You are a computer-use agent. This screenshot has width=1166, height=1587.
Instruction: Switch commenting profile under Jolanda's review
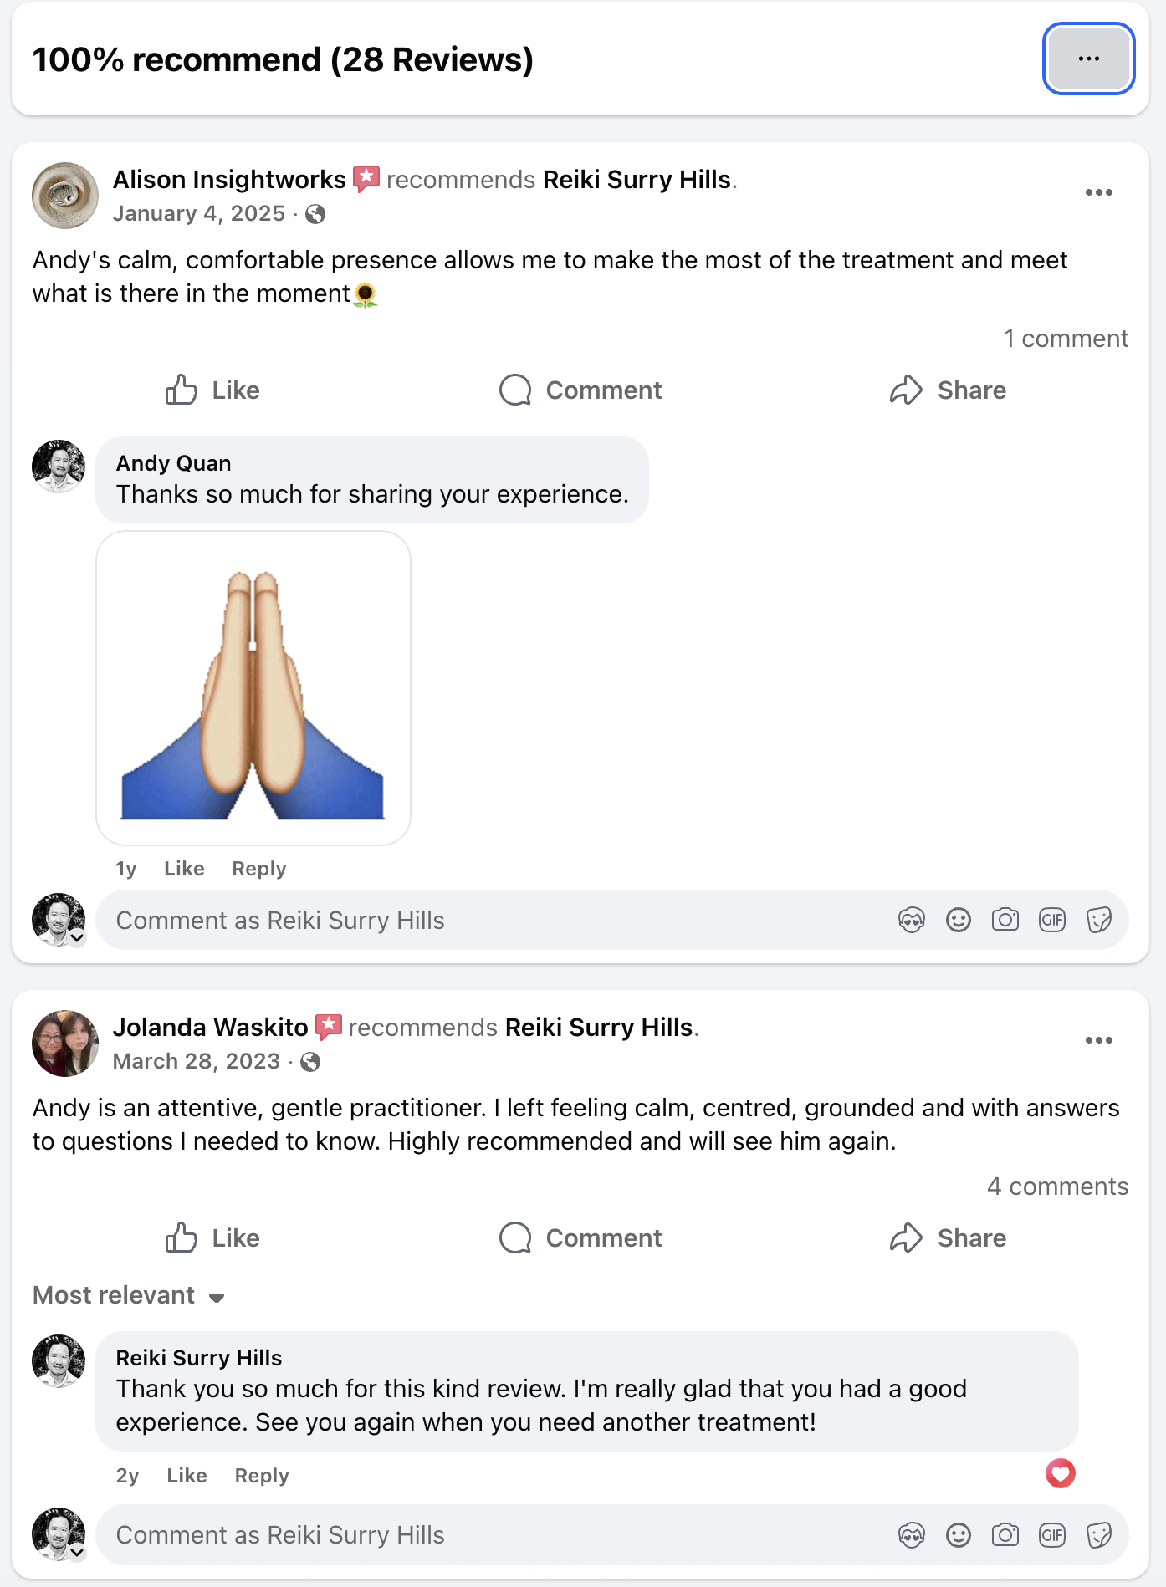[77, 1552]
